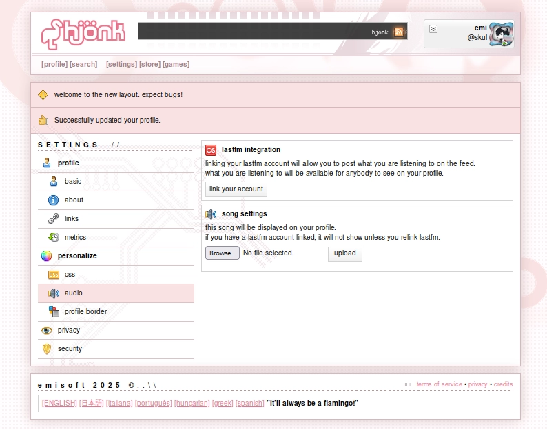Click the privacy eye icon
This screenshot has height=429, width=547.
click(46, 331)
